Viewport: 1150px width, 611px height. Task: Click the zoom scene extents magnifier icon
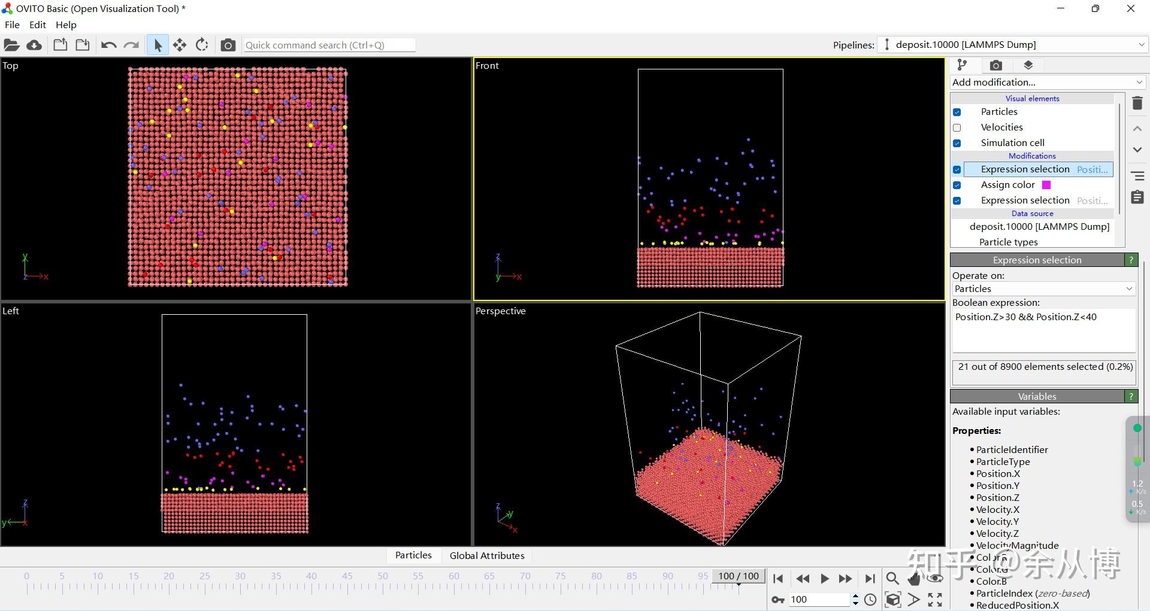892,579
